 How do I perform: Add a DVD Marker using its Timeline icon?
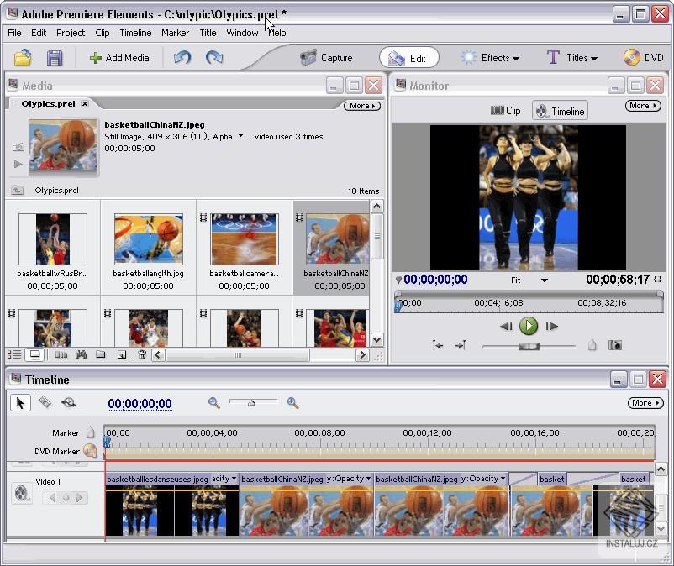(91, 451)
